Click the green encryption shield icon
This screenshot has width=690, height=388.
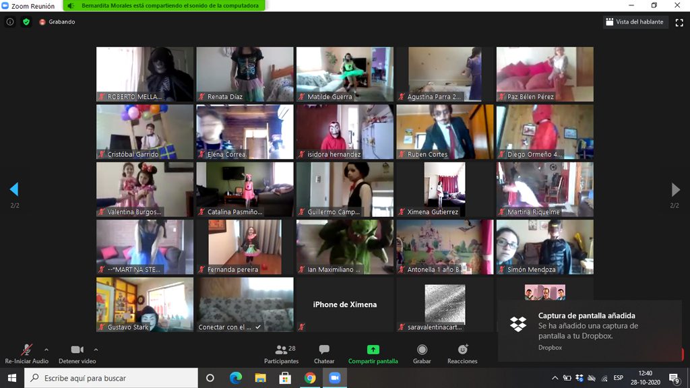26,22
